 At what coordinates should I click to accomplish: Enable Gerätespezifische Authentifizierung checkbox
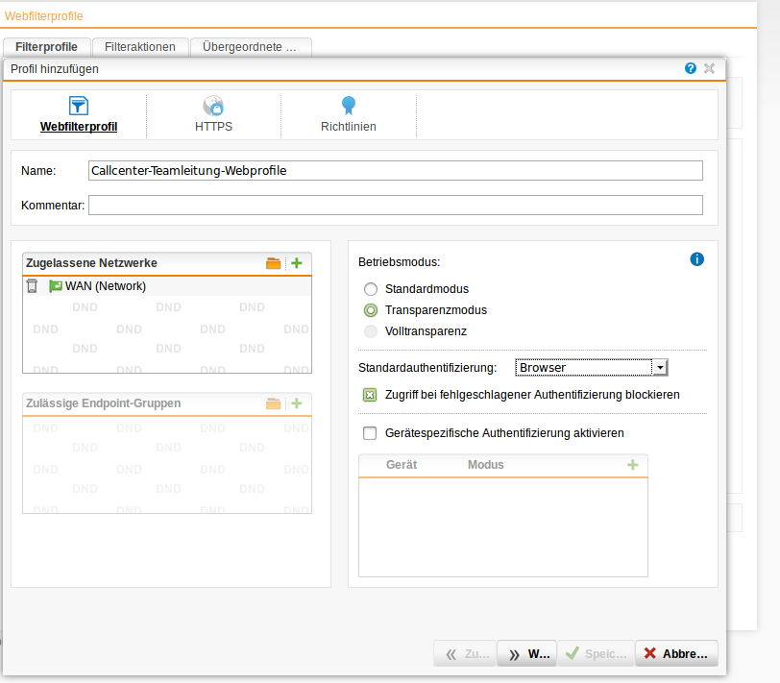point(370,433)
